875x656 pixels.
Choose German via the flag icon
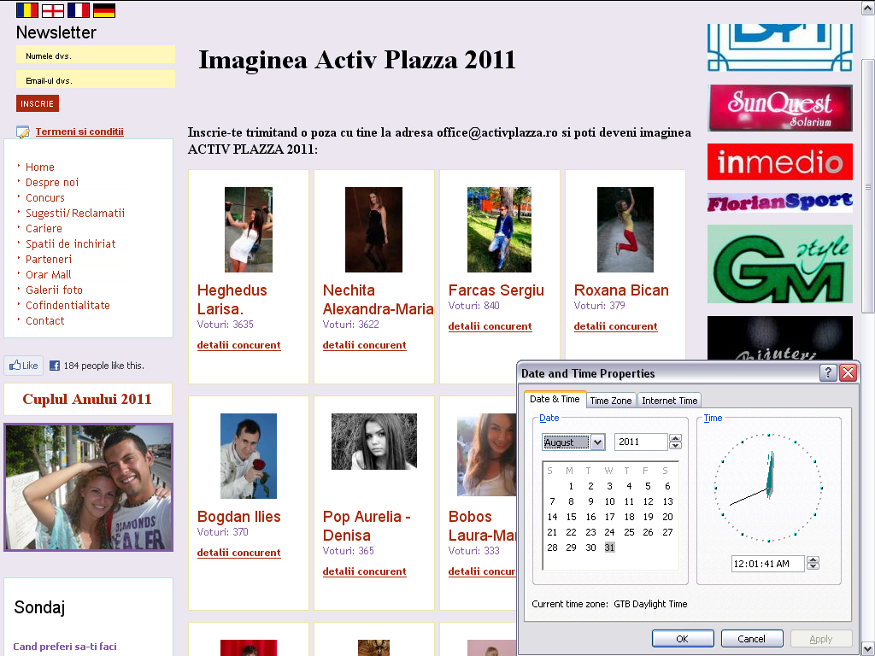point(103,9)
